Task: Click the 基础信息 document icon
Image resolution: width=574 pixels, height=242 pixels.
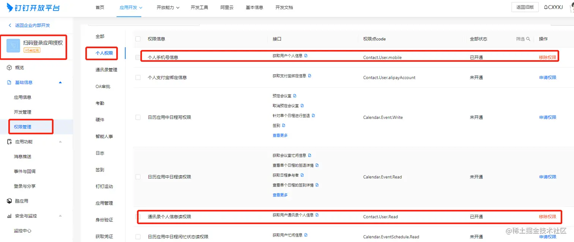Action: [9, 83]
